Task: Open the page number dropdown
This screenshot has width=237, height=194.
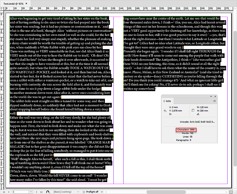Action: pos(31,192)
